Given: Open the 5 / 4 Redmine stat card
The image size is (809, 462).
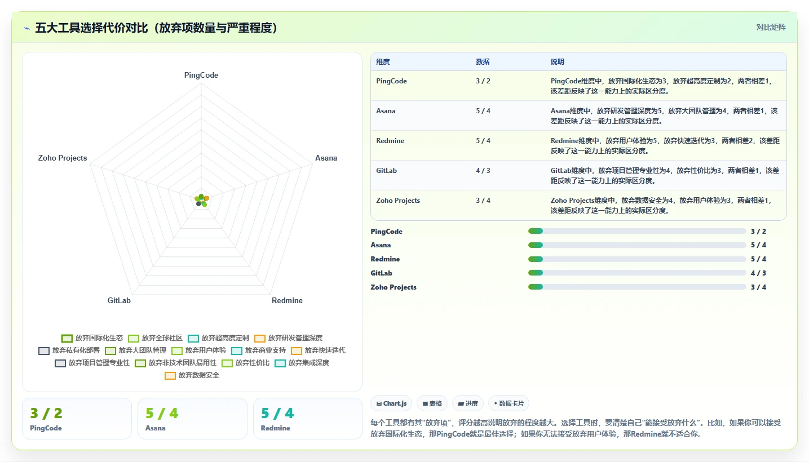Looking at the screenshot, I should pyautogui.click(x=307, y=419).
